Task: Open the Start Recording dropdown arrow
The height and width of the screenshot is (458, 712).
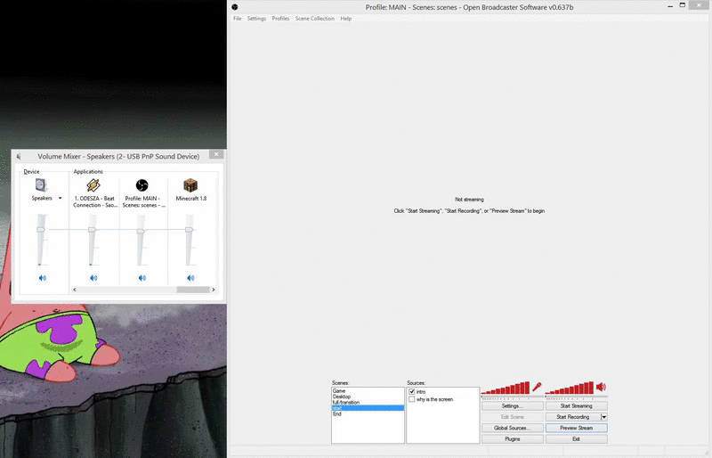Action: 604,417
